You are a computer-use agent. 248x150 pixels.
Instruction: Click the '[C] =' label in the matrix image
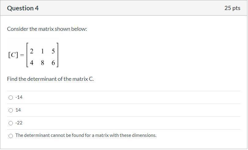click(16, 55)
